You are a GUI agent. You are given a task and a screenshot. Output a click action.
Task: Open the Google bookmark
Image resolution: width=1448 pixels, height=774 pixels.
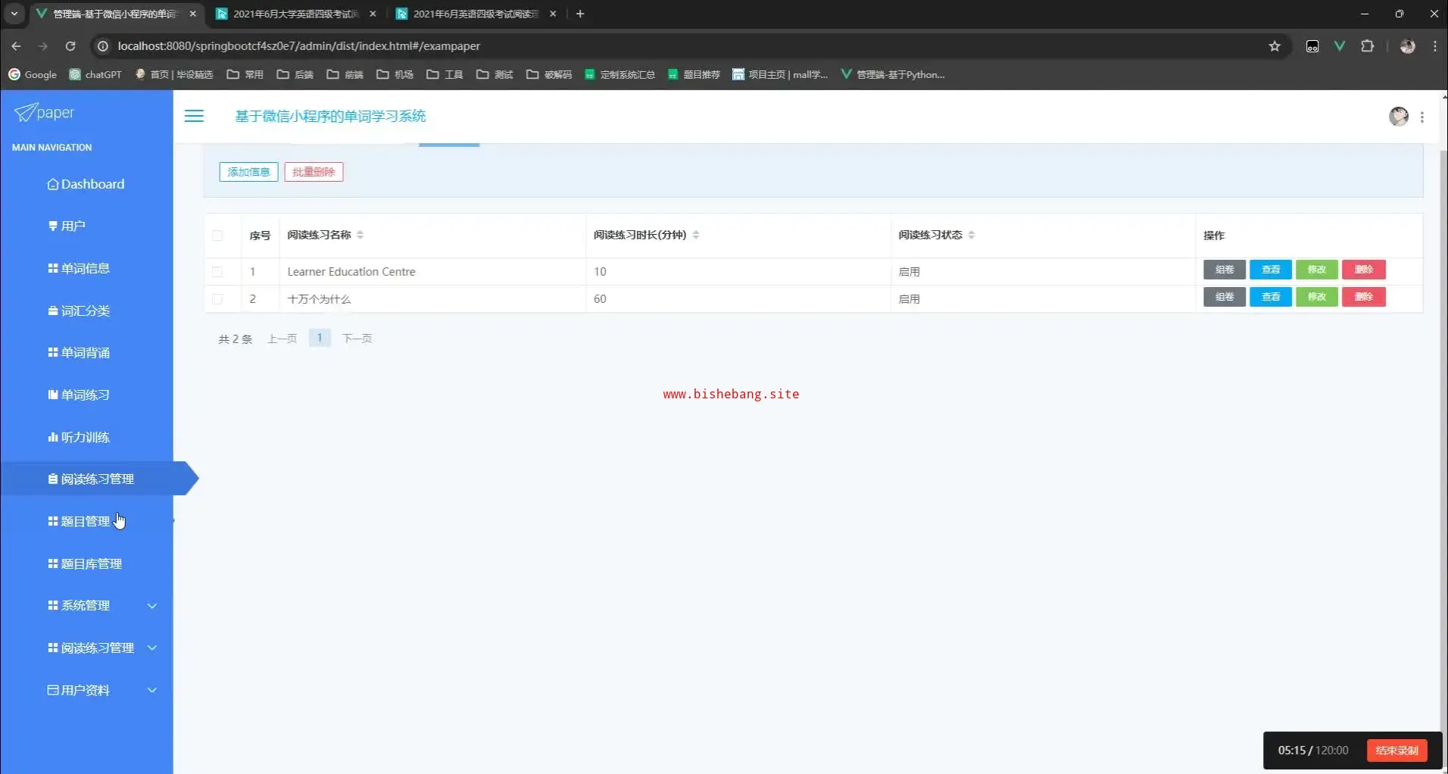click(33, 74)
